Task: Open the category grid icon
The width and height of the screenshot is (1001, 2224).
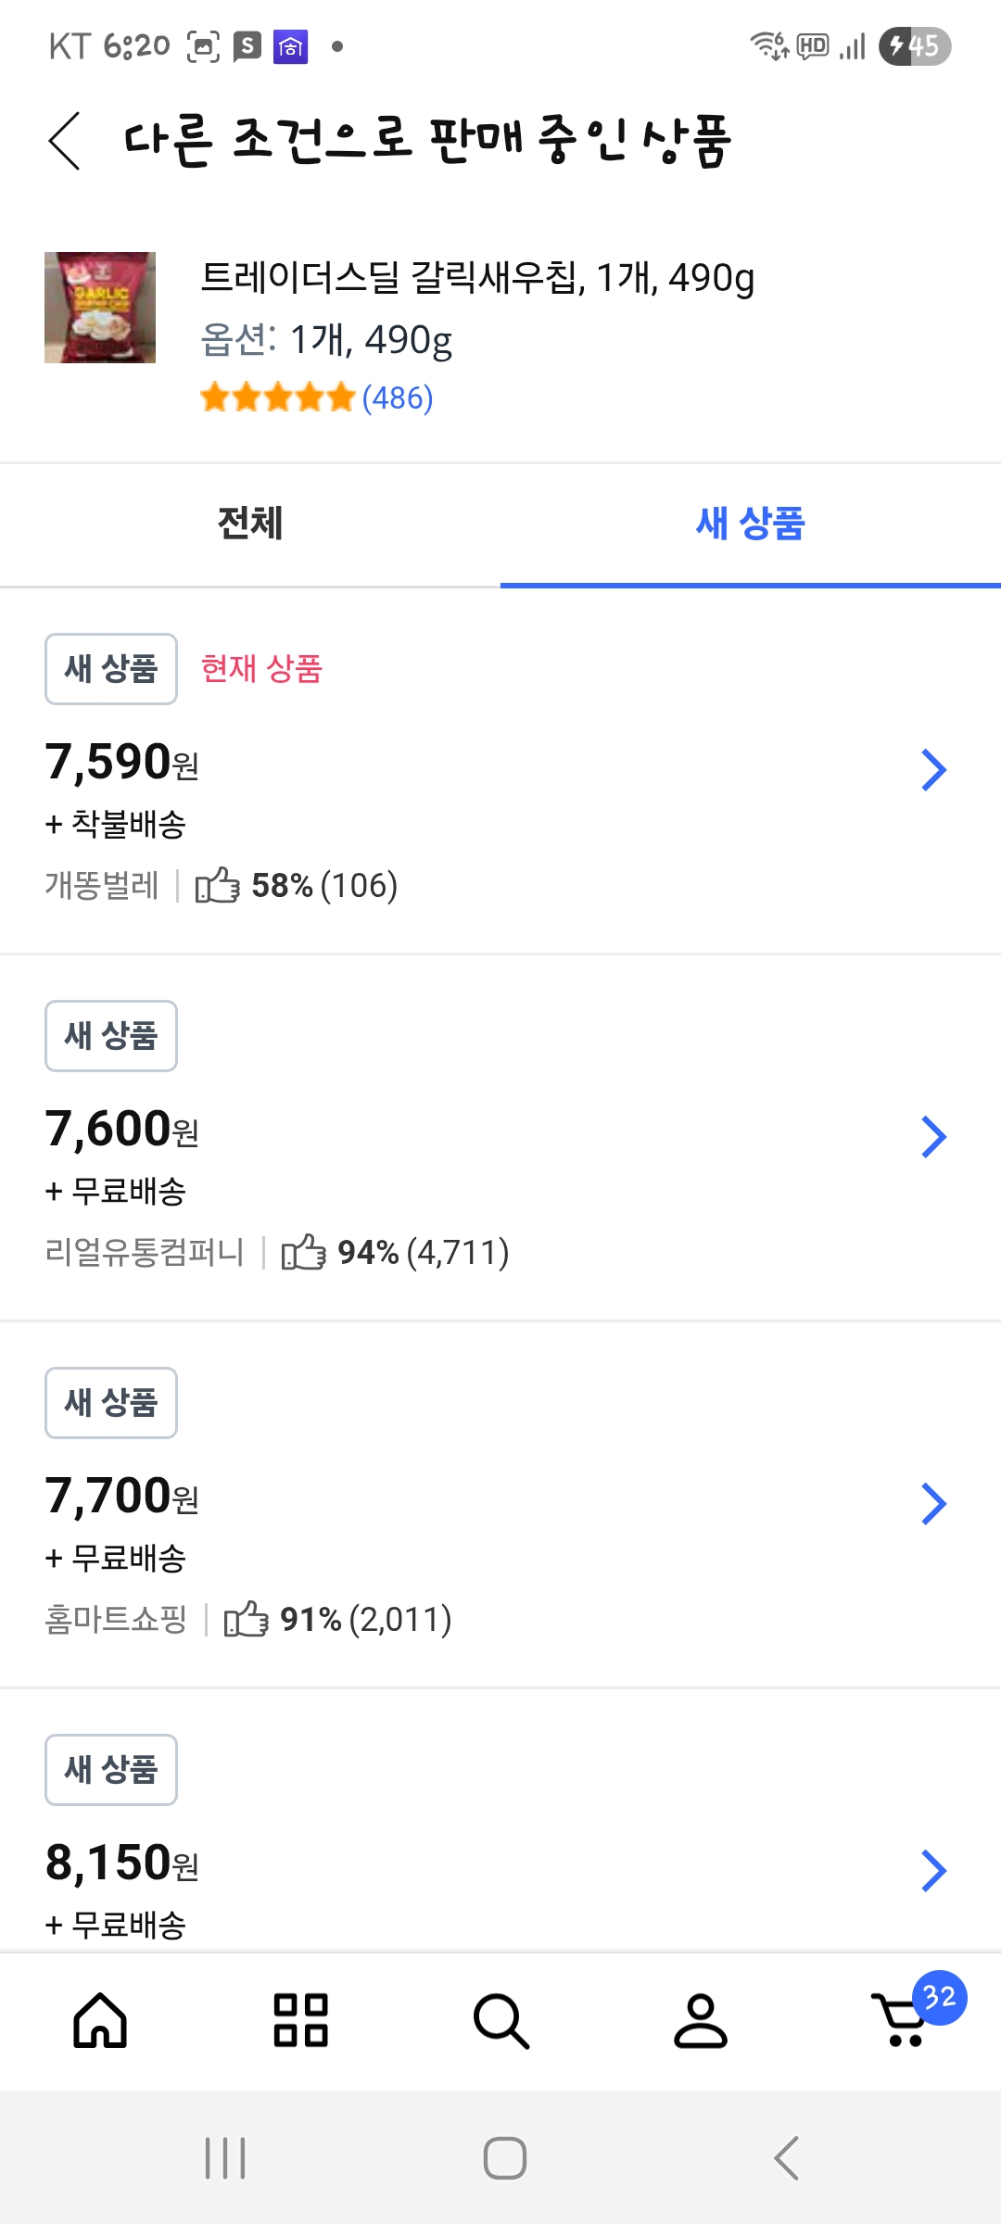Action: (300, 2020)
